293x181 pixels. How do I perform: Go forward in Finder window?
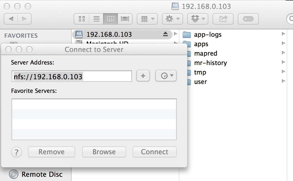24,19
